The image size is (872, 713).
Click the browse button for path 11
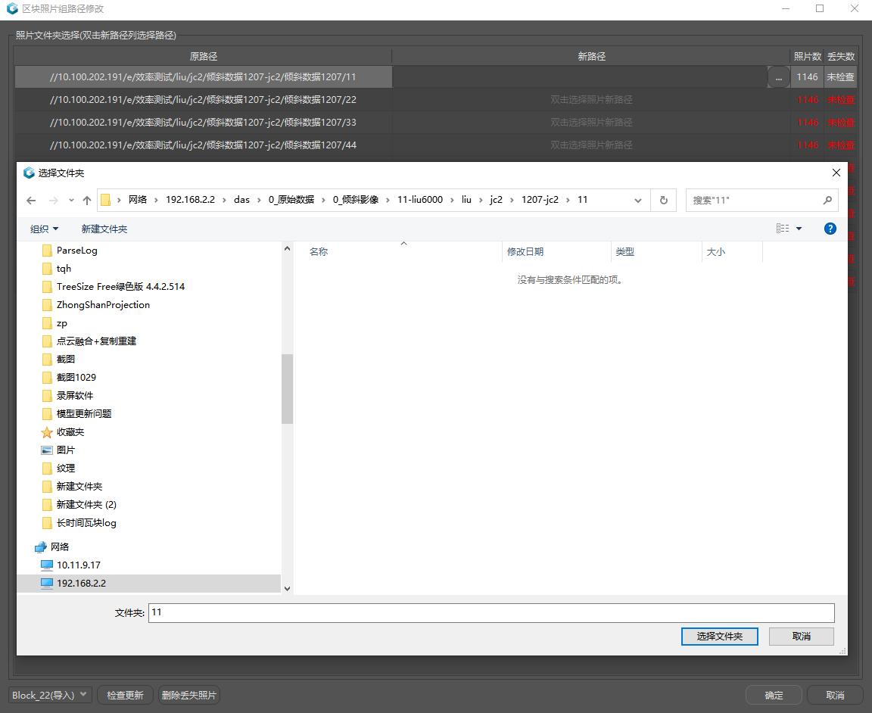pyautogui.click(x=779, y=77)
